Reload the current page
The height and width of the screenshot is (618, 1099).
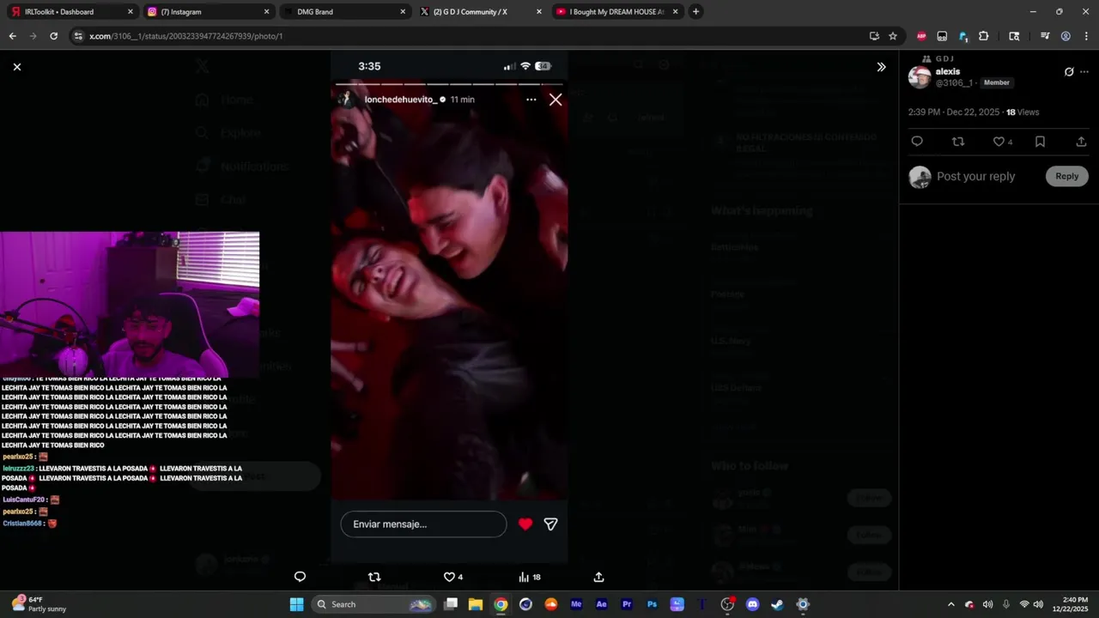coord(53,36)
